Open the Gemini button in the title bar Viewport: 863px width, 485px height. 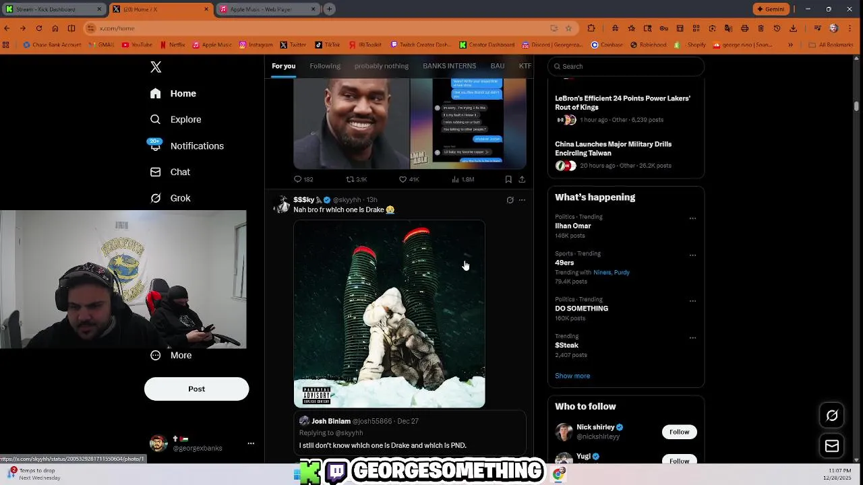pos(771,9)
